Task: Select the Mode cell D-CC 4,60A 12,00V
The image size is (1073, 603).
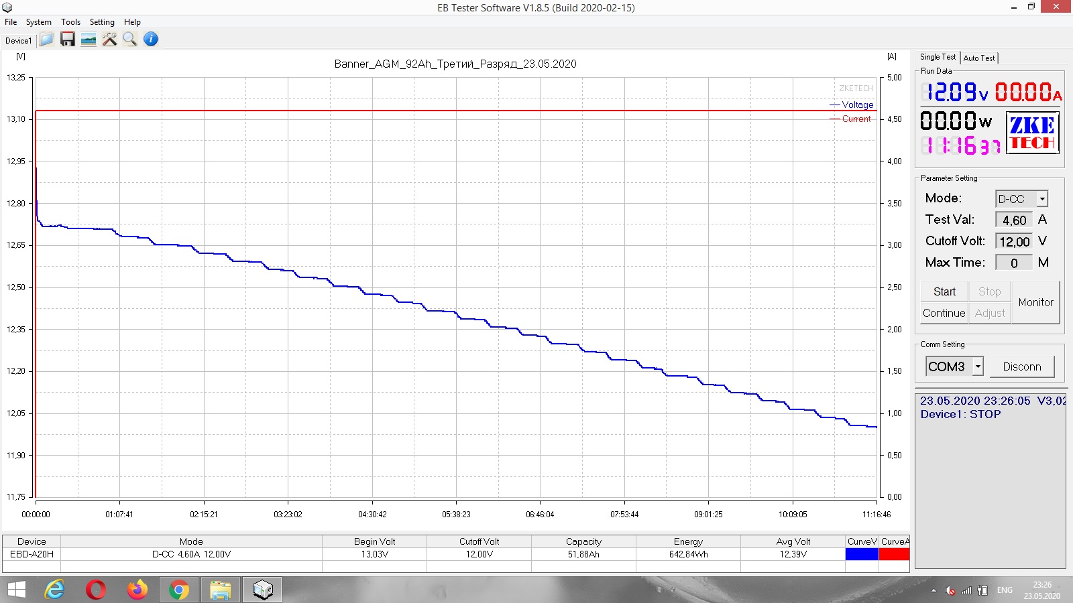Action: [x=191, y=554]
